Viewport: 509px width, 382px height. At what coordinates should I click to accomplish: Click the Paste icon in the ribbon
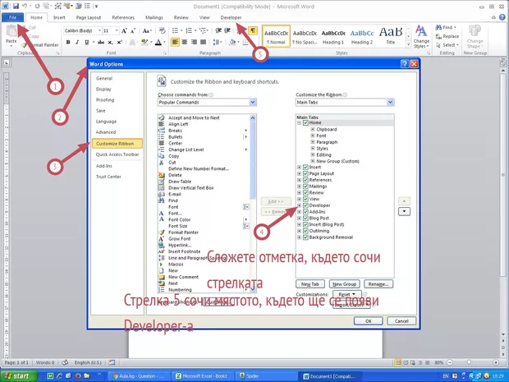[x=11, y=33]
